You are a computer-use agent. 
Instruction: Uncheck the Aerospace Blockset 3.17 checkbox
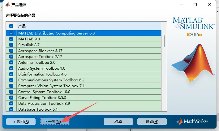coord(11,51)
